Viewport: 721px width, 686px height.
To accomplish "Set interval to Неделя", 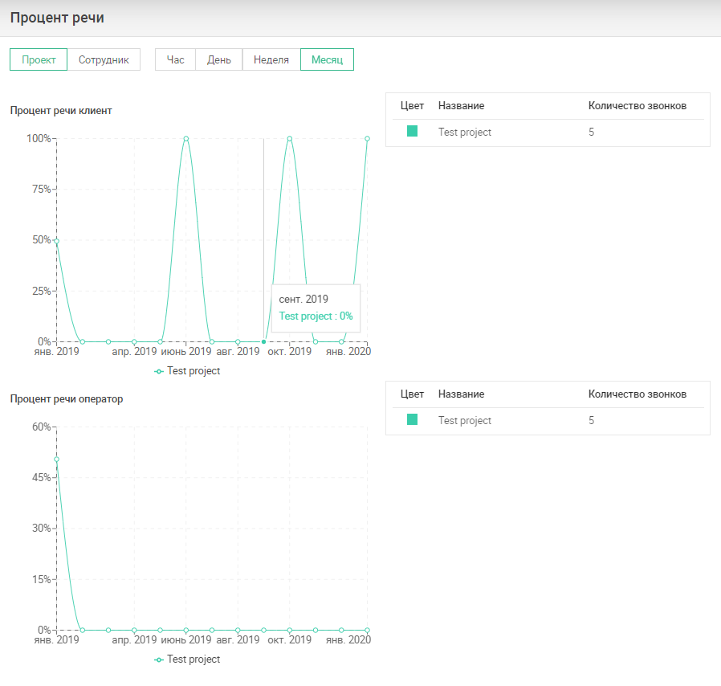I will pyautogui.click(x=271, y=59).
